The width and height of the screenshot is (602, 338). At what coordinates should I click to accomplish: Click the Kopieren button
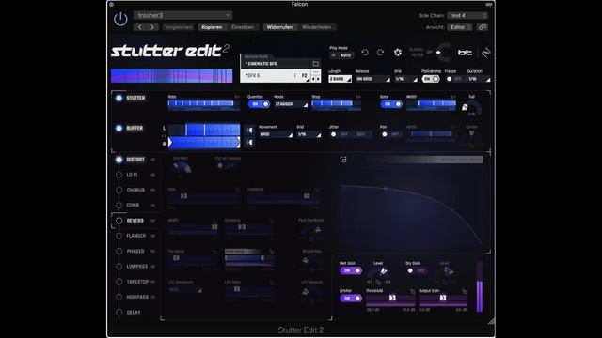(x=212, y=27)
